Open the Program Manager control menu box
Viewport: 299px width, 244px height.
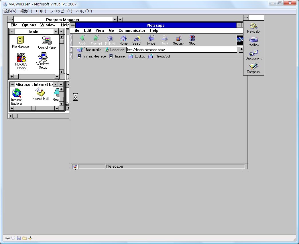point(11,20)
